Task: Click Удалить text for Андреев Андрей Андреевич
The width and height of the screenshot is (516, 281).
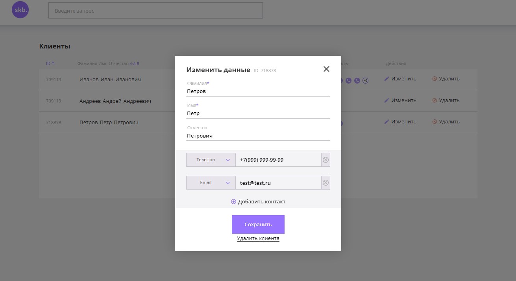Action: click(449, 100)
